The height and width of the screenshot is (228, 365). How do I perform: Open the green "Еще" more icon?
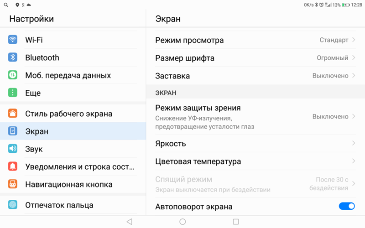pos(13,93)
